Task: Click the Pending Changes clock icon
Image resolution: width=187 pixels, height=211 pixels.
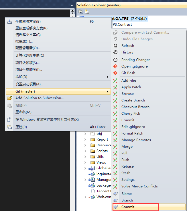Action: (115, 60)
